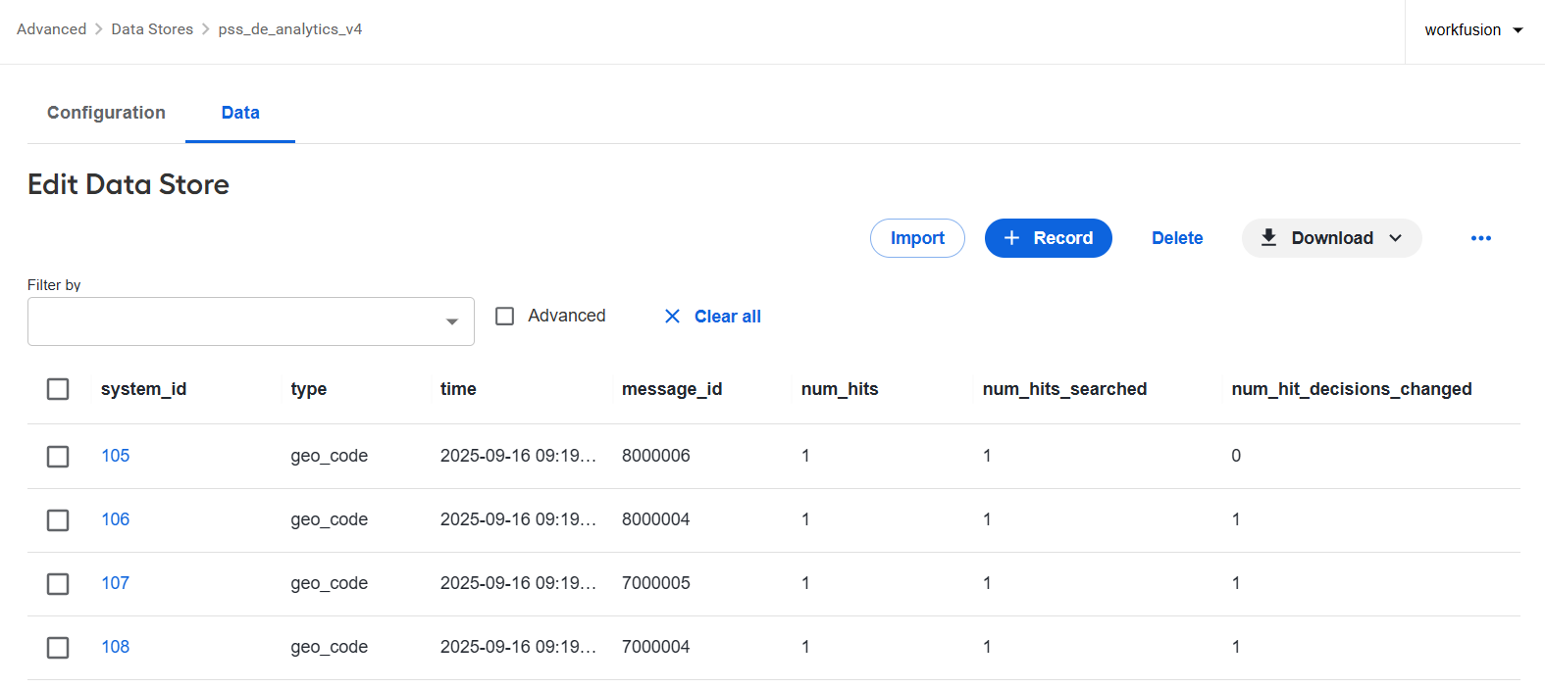This screenshot has height=688, width=1545.
Task: Tick the select-all checkbox in table header
Action: click(58, 389)
